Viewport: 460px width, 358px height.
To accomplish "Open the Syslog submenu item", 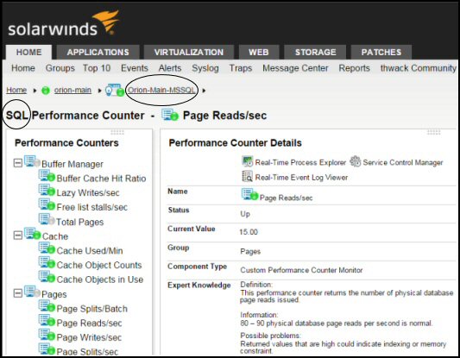I will click(x=205, y=68).
